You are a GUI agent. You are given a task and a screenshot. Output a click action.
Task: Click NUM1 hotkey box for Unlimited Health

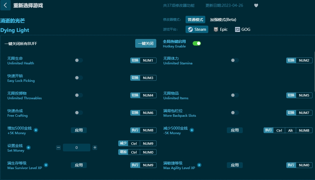pos(148,60)
